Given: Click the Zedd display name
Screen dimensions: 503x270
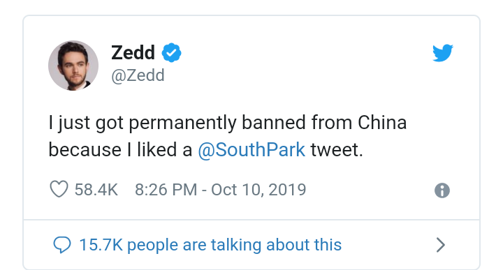Looking at the screenshot, I should (x=133, y=52).
